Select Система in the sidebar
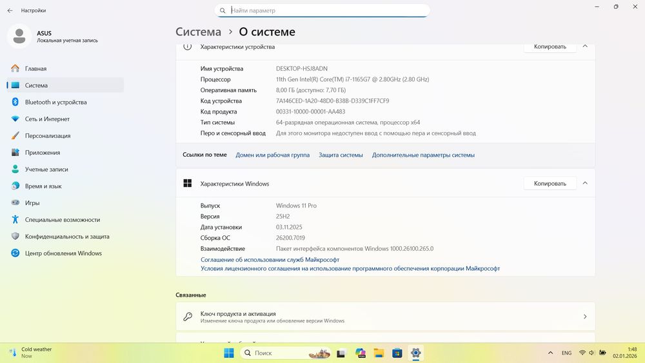The height and width of the screenshot is (363, 645). click(x=65, y=86)
